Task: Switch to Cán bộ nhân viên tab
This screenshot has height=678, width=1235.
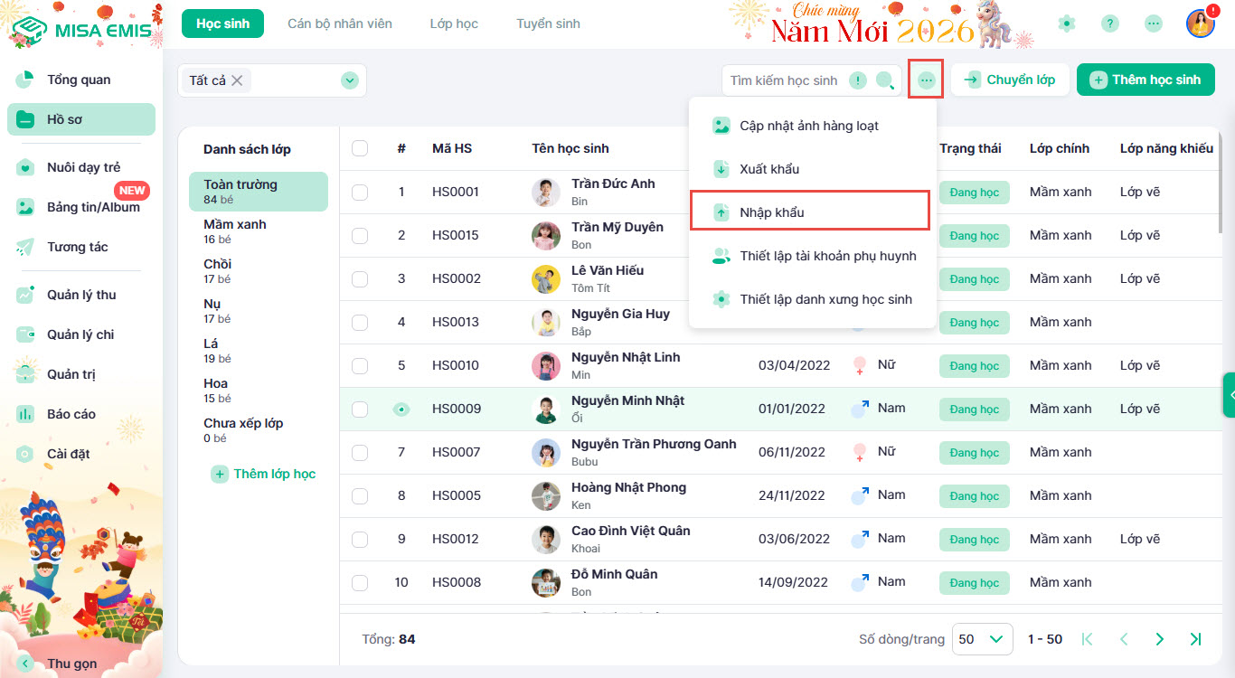Action: tap(340, 24)
